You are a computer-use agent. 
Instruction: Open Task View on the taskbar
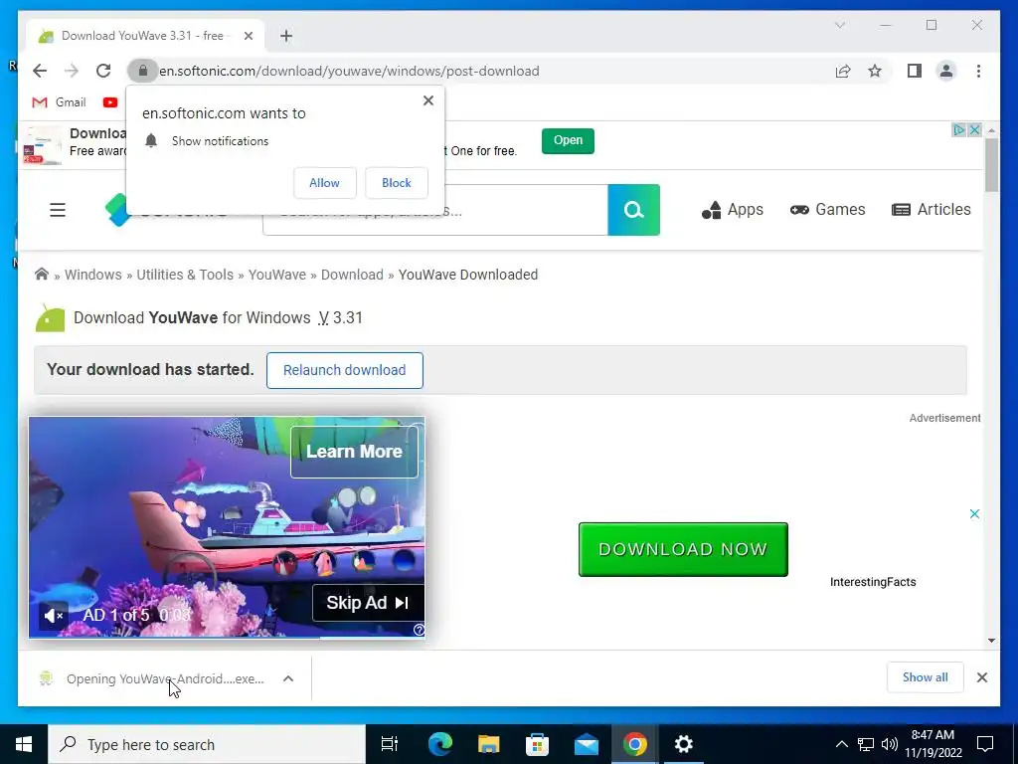389,744
